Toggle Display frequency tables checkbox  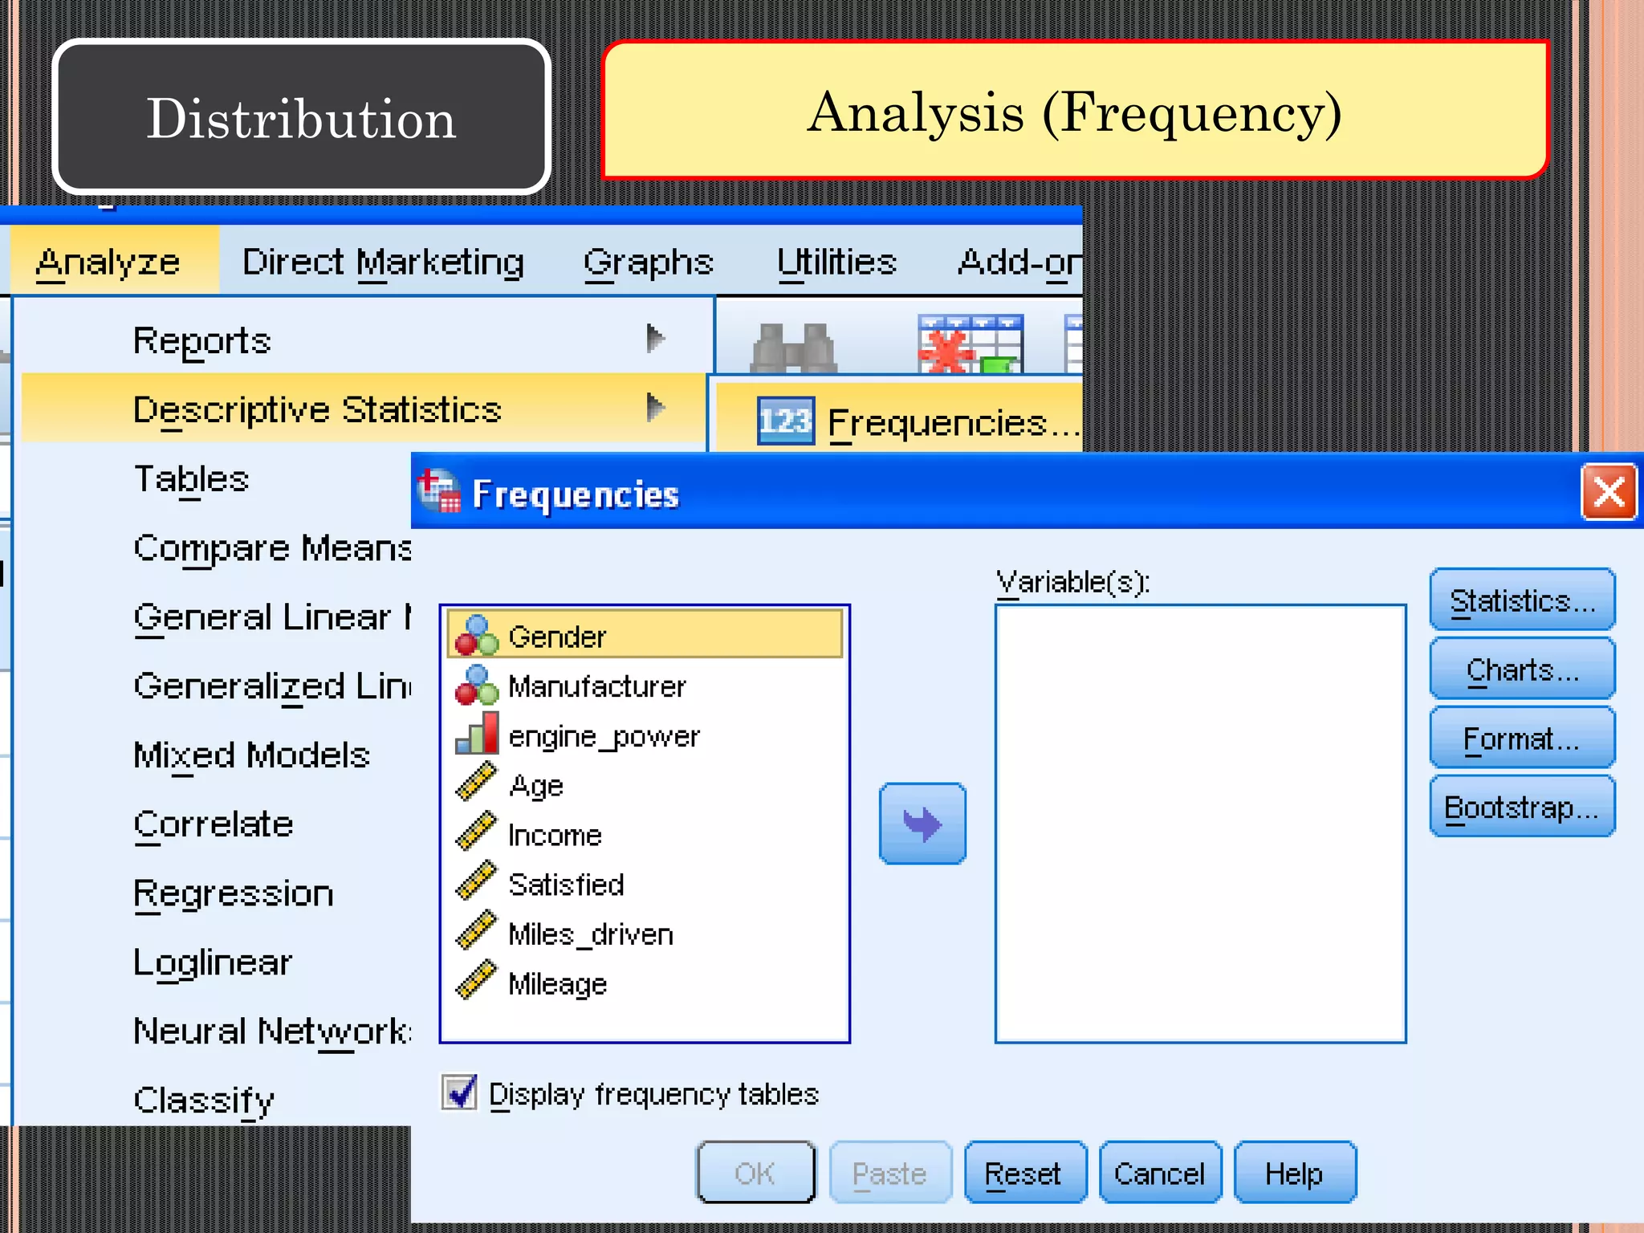(459, 1093)
